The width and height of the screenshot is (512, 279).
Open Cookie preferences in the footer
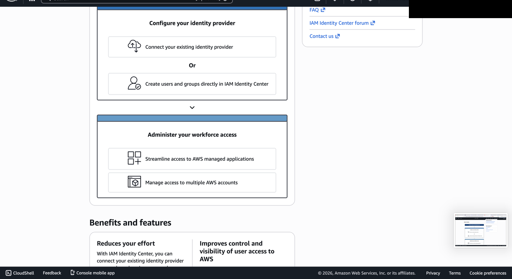pyautogui.click(x=488, y=273)
